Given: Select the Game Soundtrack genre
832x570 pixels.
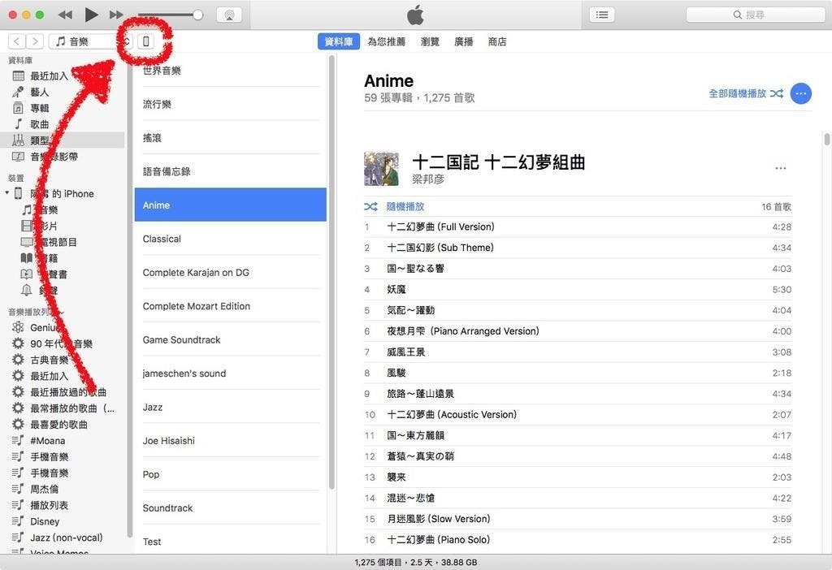Looking at the screenshot, I should 230,339.
